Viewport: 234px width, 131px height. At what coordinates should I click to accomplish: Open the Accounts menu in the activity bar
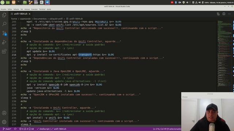pyautogui.click(x=4, y=113)
